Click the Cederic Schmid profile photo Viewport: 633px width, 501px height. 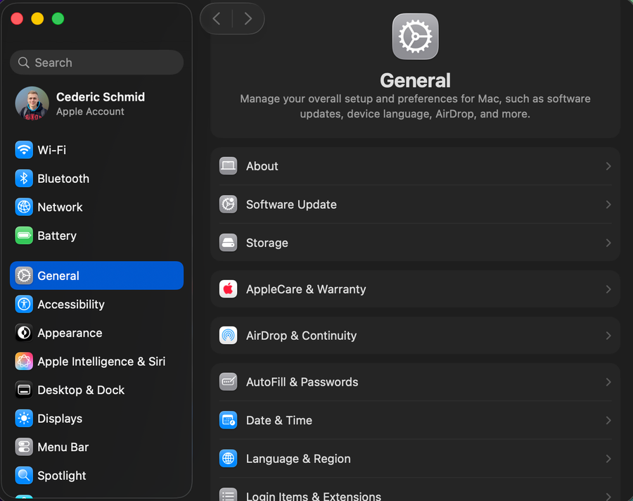(x=32, y=103)
